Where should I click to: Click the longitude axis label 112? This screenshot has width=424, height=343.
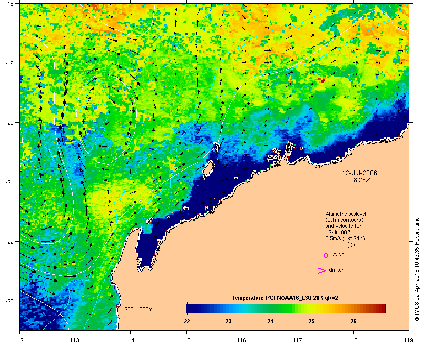(x=20, y=340)
